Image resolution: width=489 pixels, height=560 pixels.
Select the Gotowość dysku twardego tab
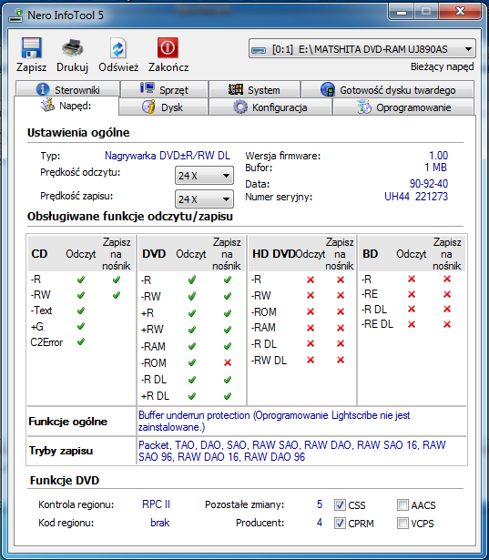click(x=388, y=89)
